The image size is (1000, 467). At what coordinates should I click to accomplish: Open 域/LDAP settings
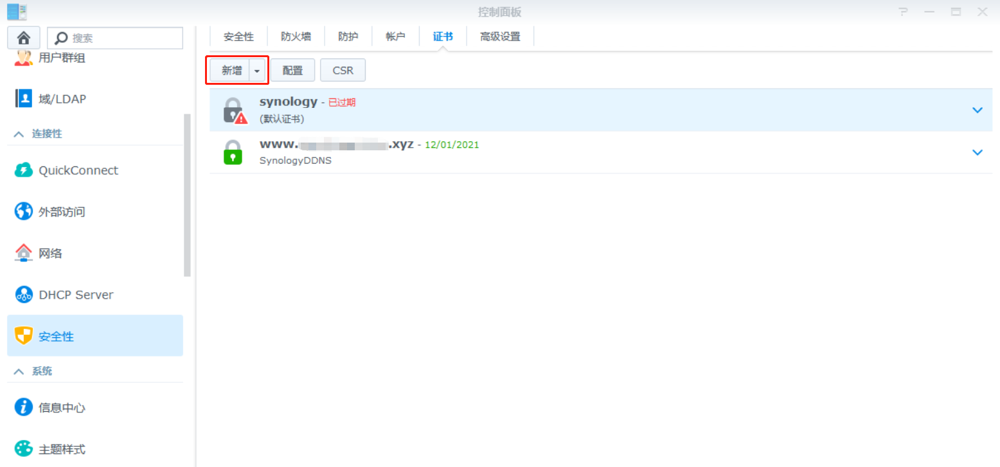pyautogui.click(x=95, y=99)
